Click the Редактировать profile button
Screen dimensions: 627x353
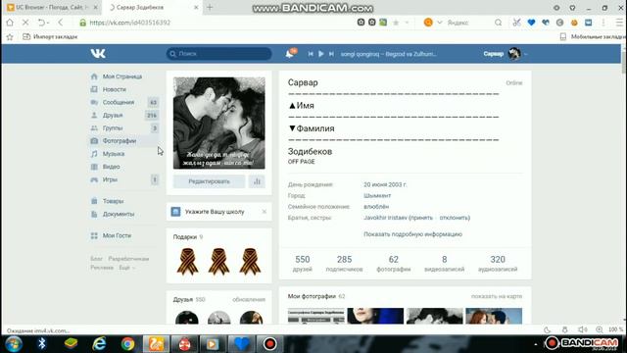click(x=209, y=181)
